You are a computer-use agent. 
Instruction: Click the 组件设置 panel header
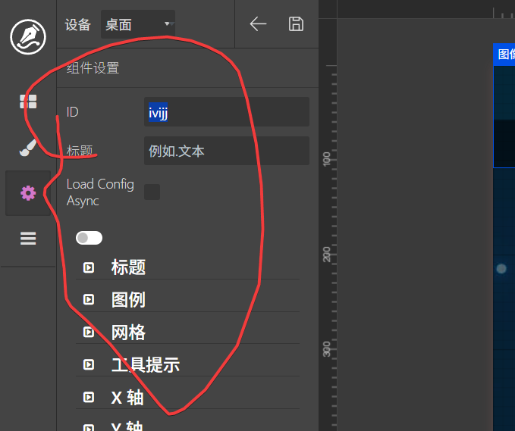coord(93,68)
